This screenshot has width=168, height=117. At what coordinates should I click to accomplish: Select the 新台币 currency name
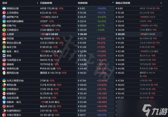10,106
